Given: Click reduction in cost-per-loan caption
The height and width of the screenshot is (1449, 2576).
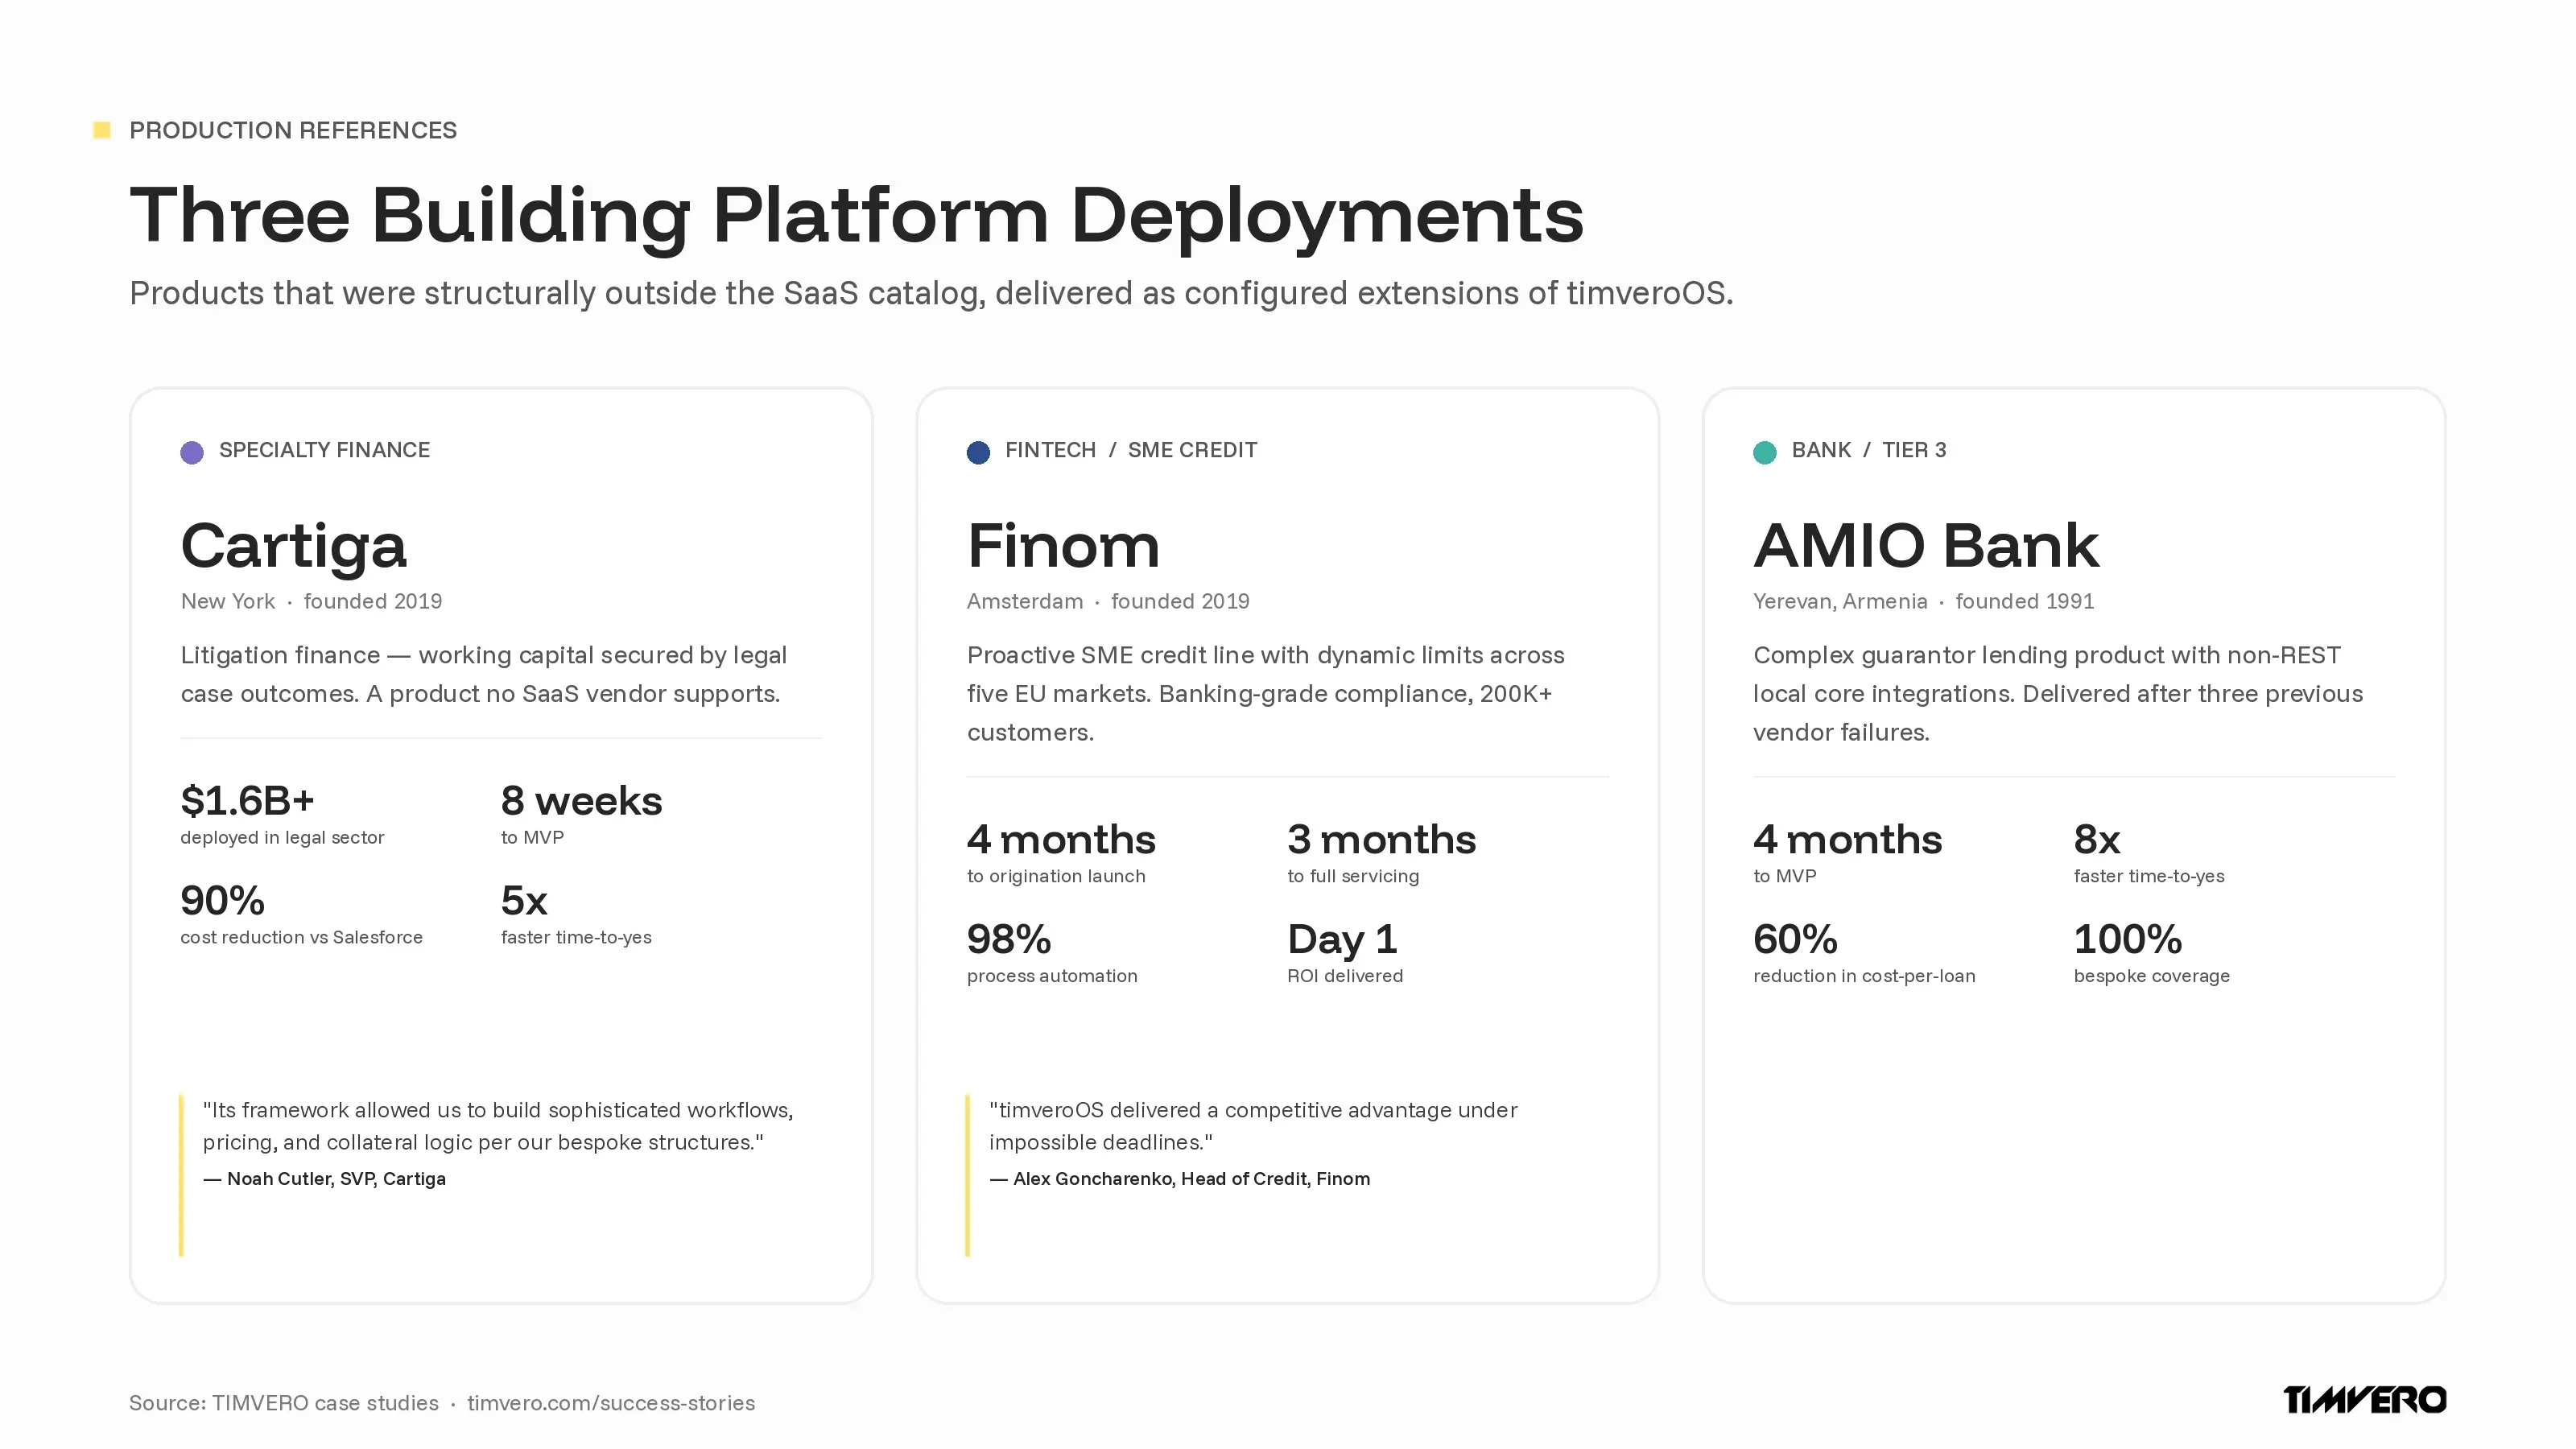Looking at the screenshot, I should 1864,976.
